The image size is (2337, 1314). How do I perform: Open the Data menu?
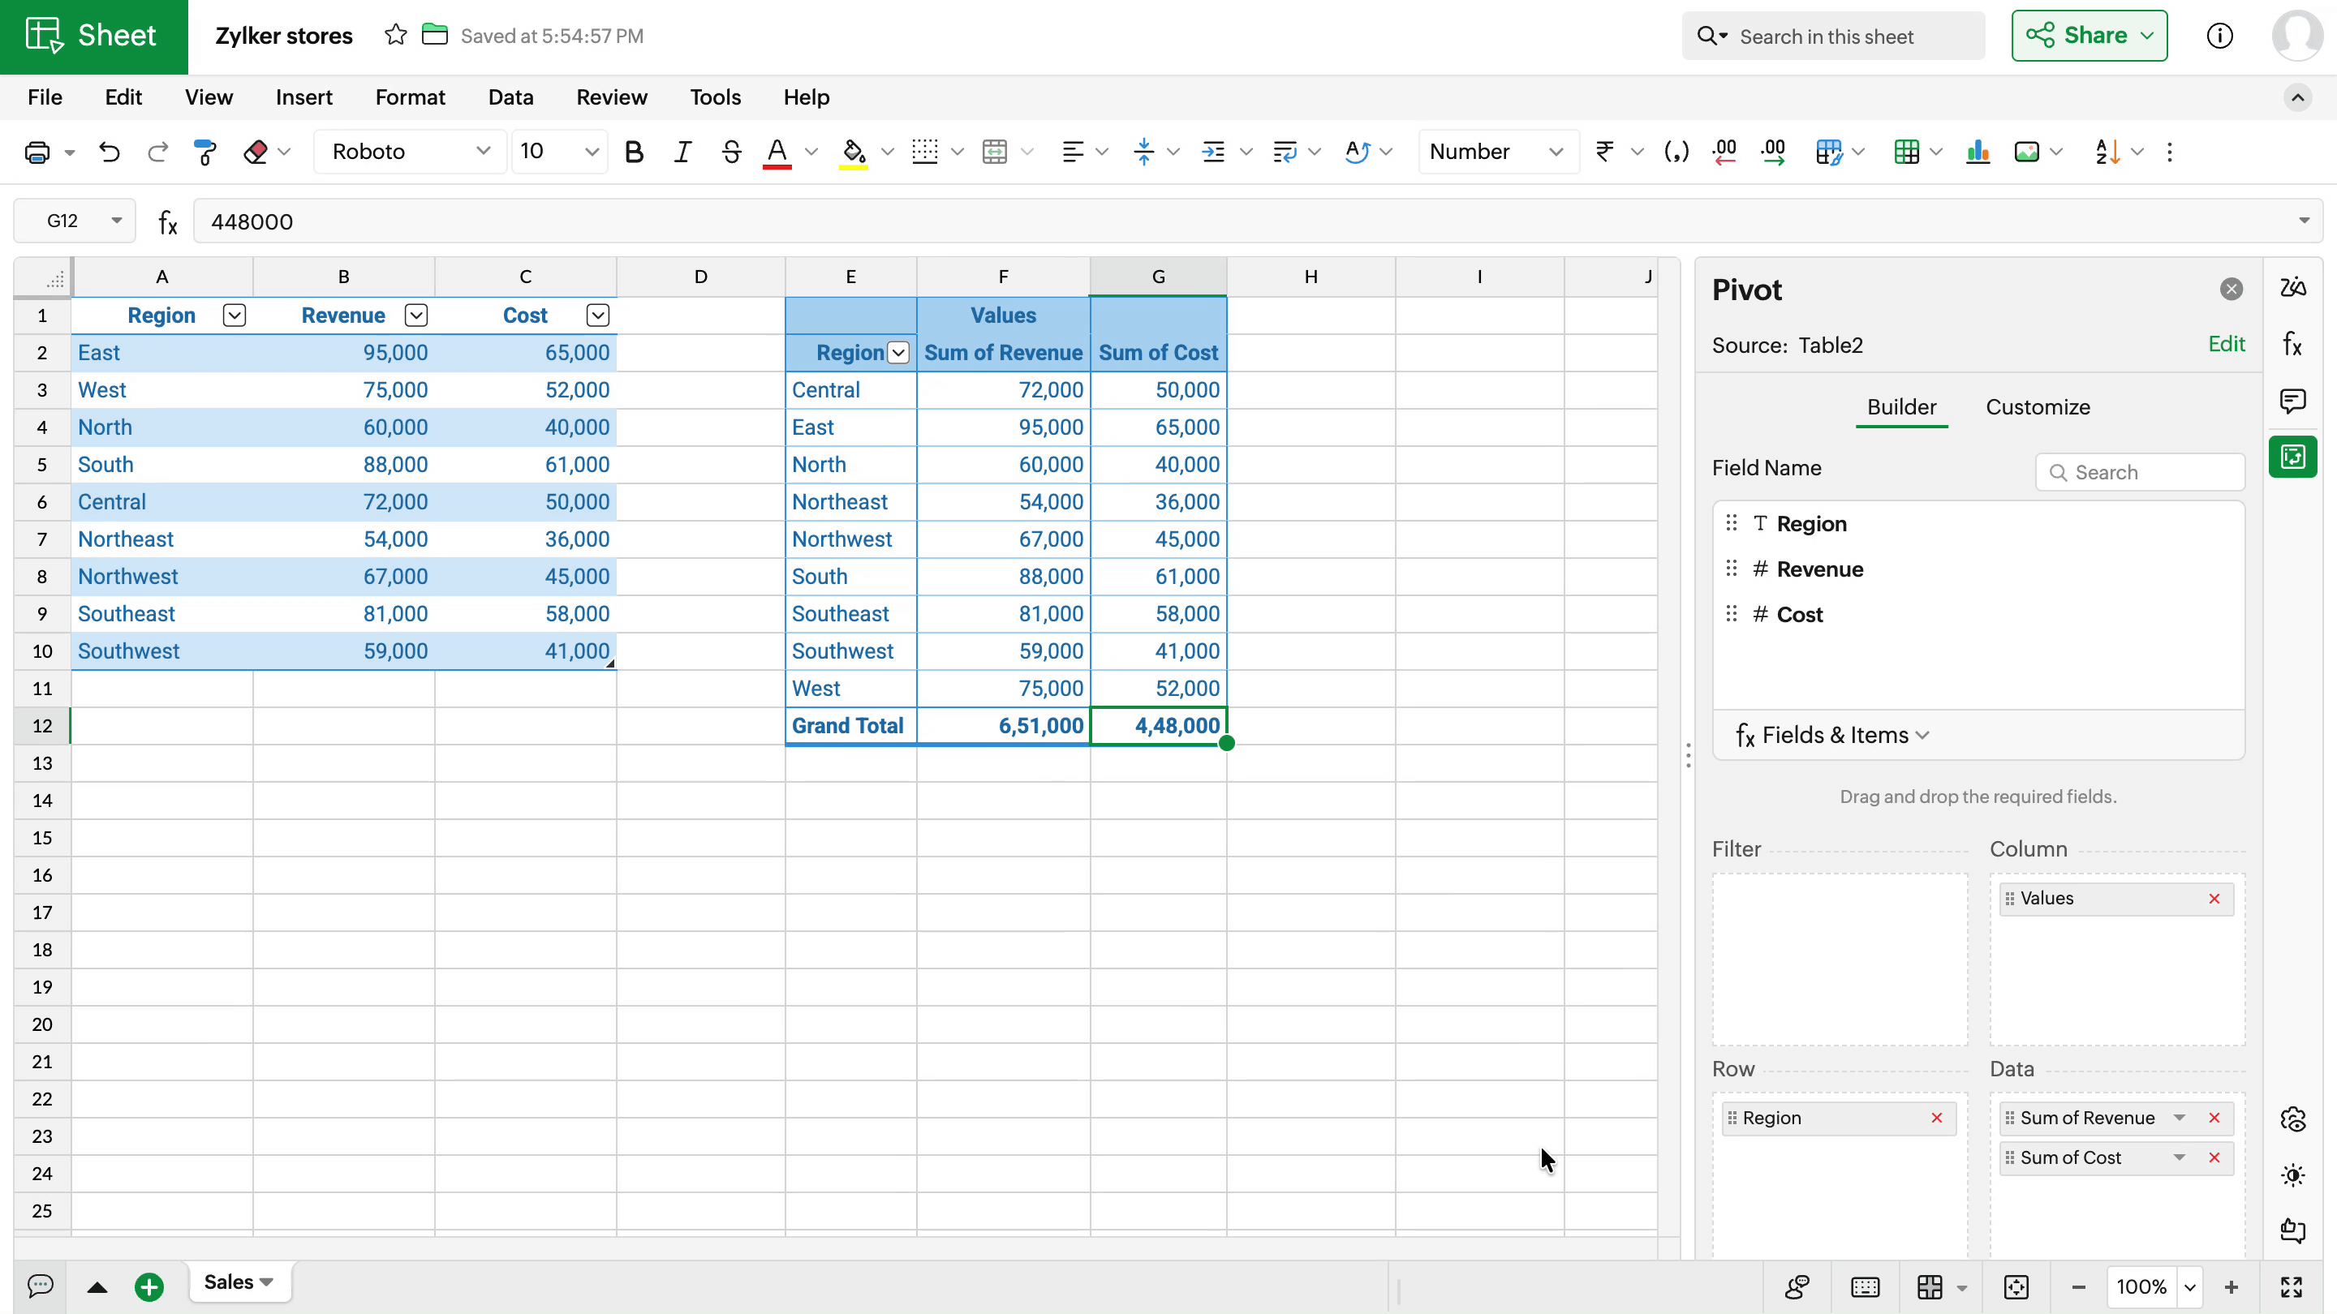[x=510, y=97]
